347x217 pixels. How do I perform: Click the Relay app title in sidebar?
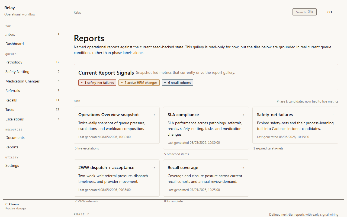tap(10, 8)
